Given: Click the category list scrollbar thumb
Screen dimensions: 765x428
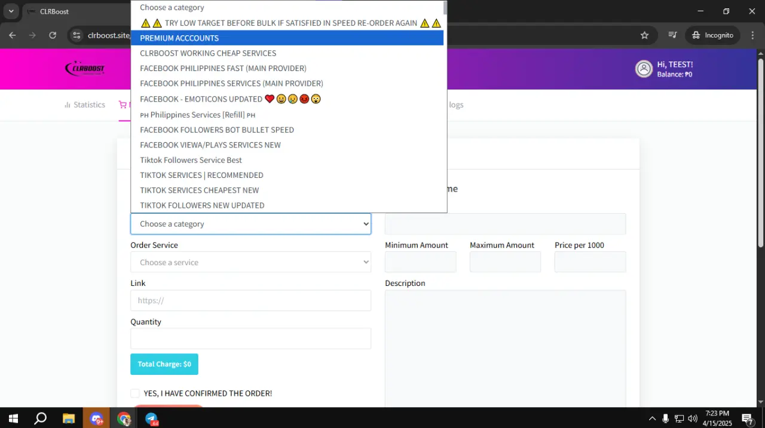Looking at the screenshot, I should tap(445, 8).
